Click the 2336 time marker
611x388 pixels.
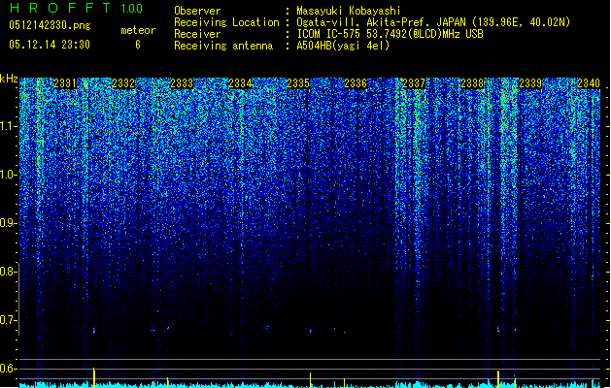(356, 83)
